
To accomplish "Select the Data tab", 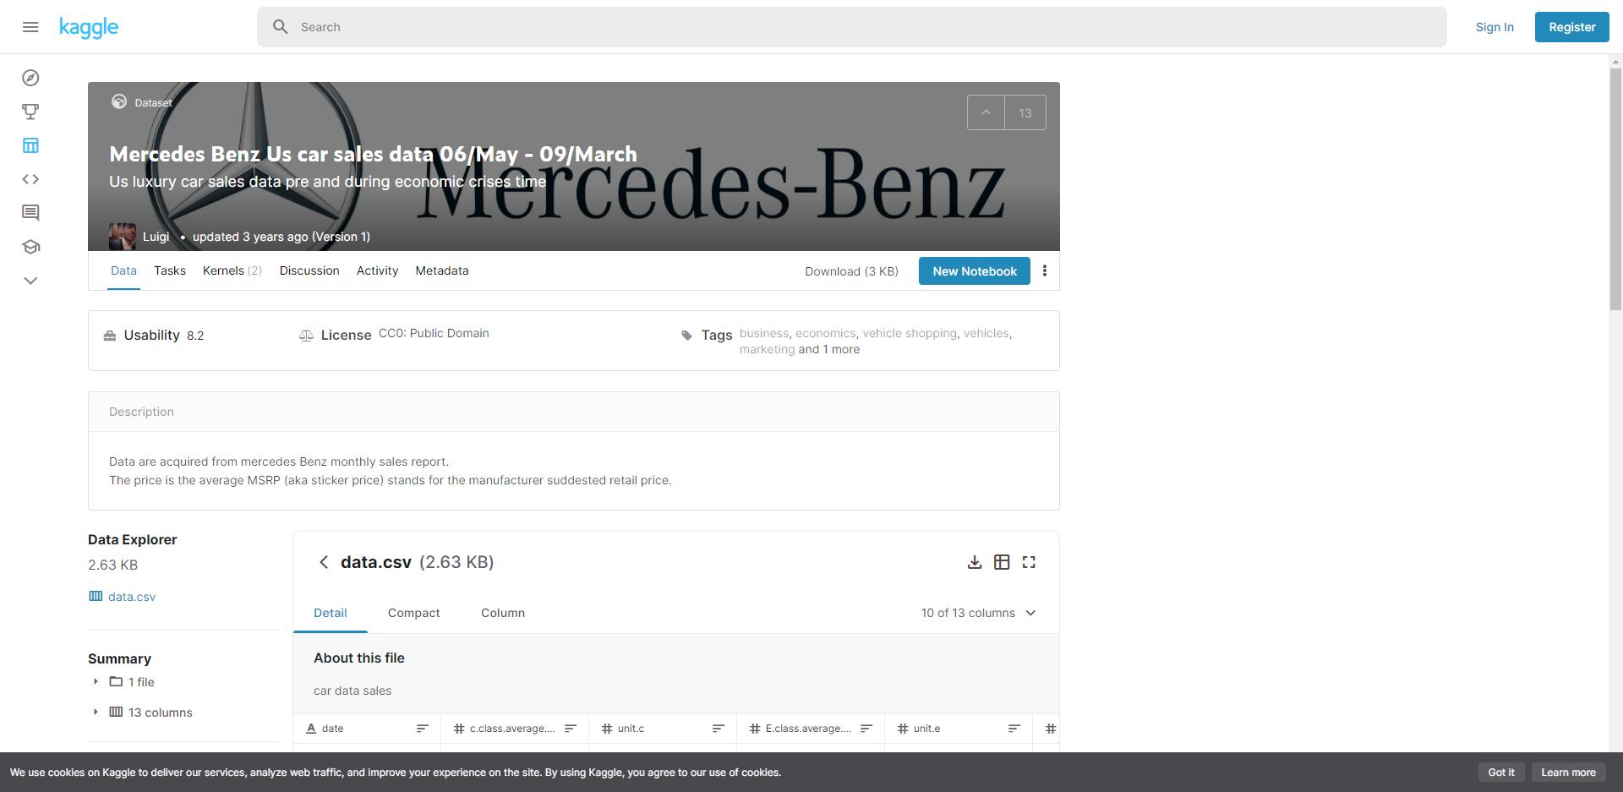I will tap(123, 270).
